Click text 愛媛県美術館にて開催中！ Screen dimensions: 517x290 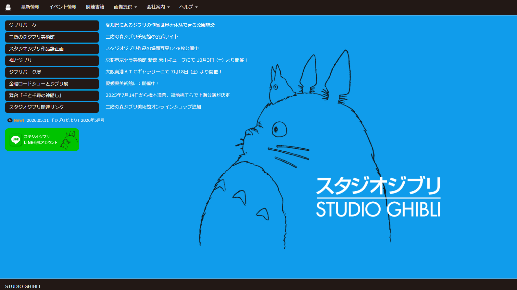132,83
